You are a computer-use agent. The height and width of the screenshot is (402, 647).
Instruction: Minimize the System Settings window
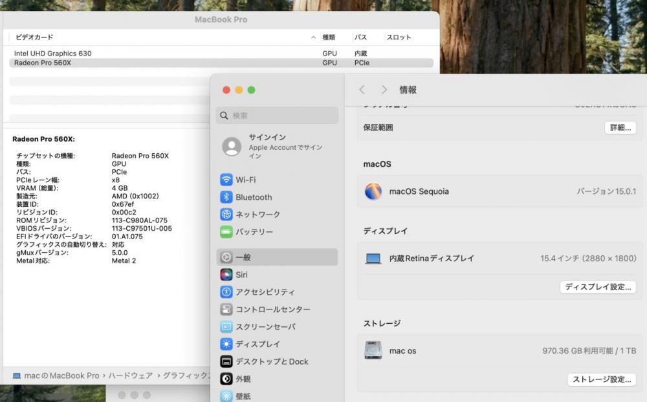tap(239, 90)
